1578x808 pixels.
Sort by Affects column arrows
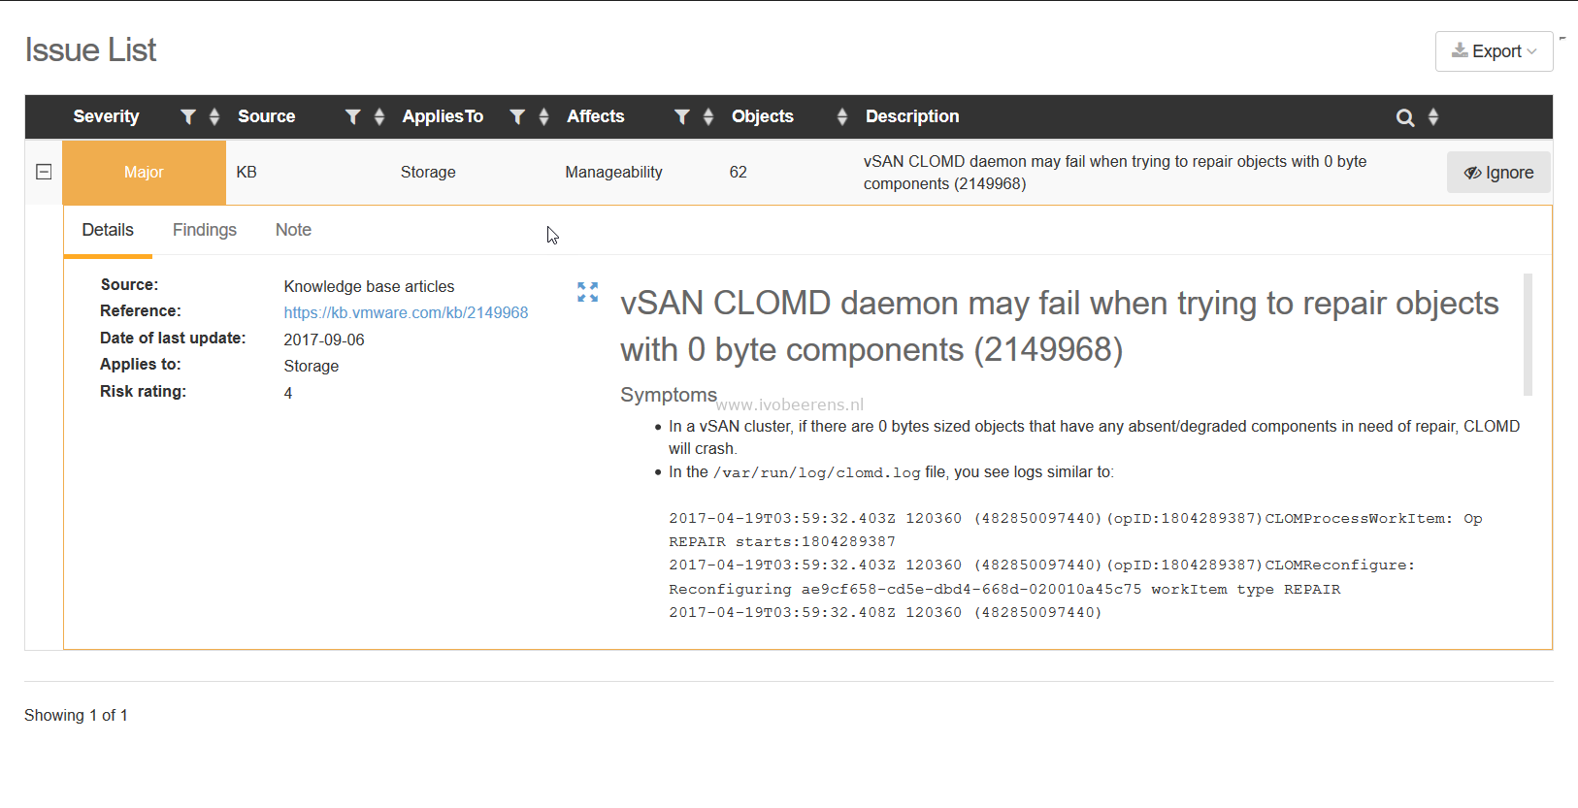tap(708, 116)
